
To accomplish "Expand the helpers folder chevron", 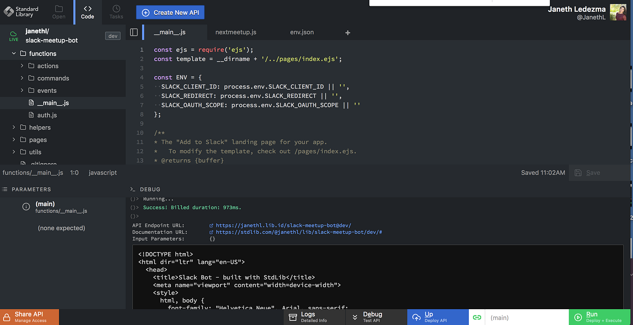I will click(14, 127).
